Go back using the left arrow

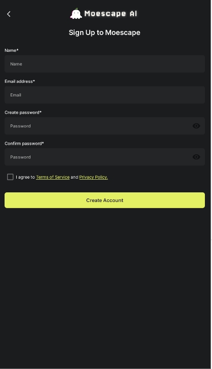(x=9, y=14)
